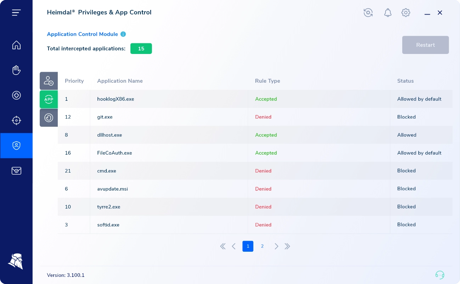Minimize the Heimdal window
This screenshot has width=460, height=284.
427,13
